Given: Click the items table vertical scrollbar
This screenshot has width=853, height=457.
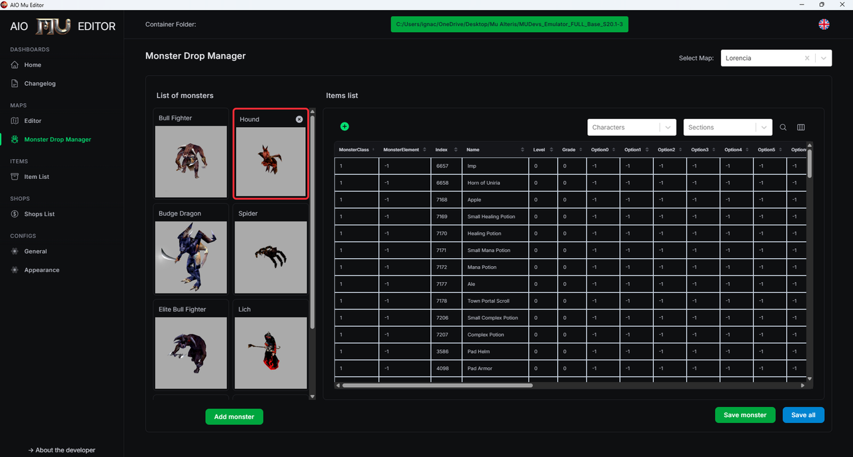Looking at the screenshot, I should (x=810, y=164).
